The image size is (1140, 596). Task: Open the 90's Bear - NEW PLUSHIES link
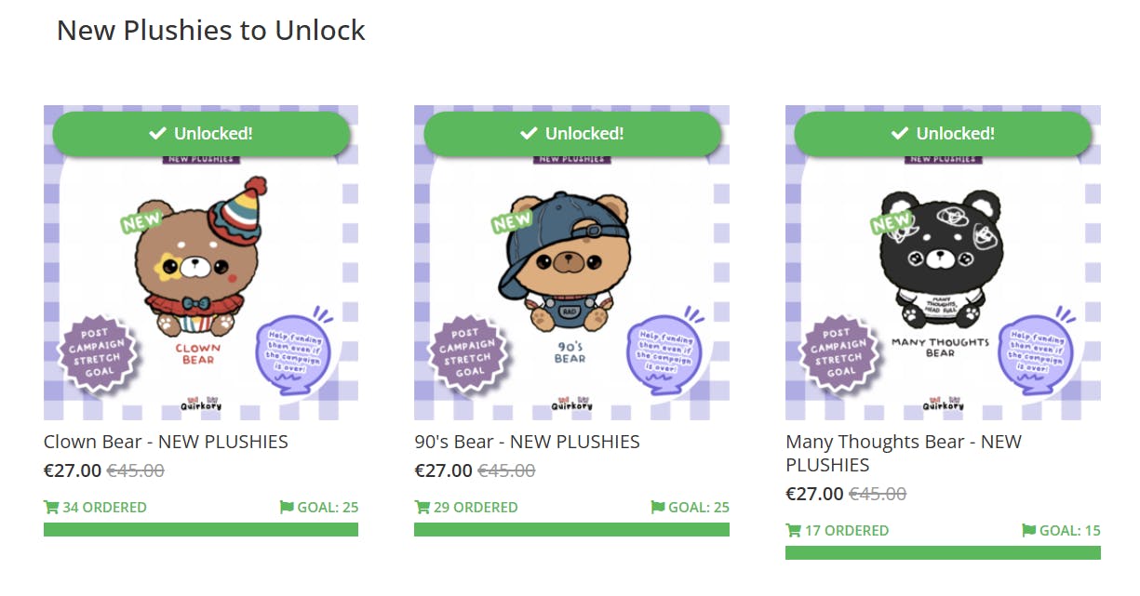[527, 442]
